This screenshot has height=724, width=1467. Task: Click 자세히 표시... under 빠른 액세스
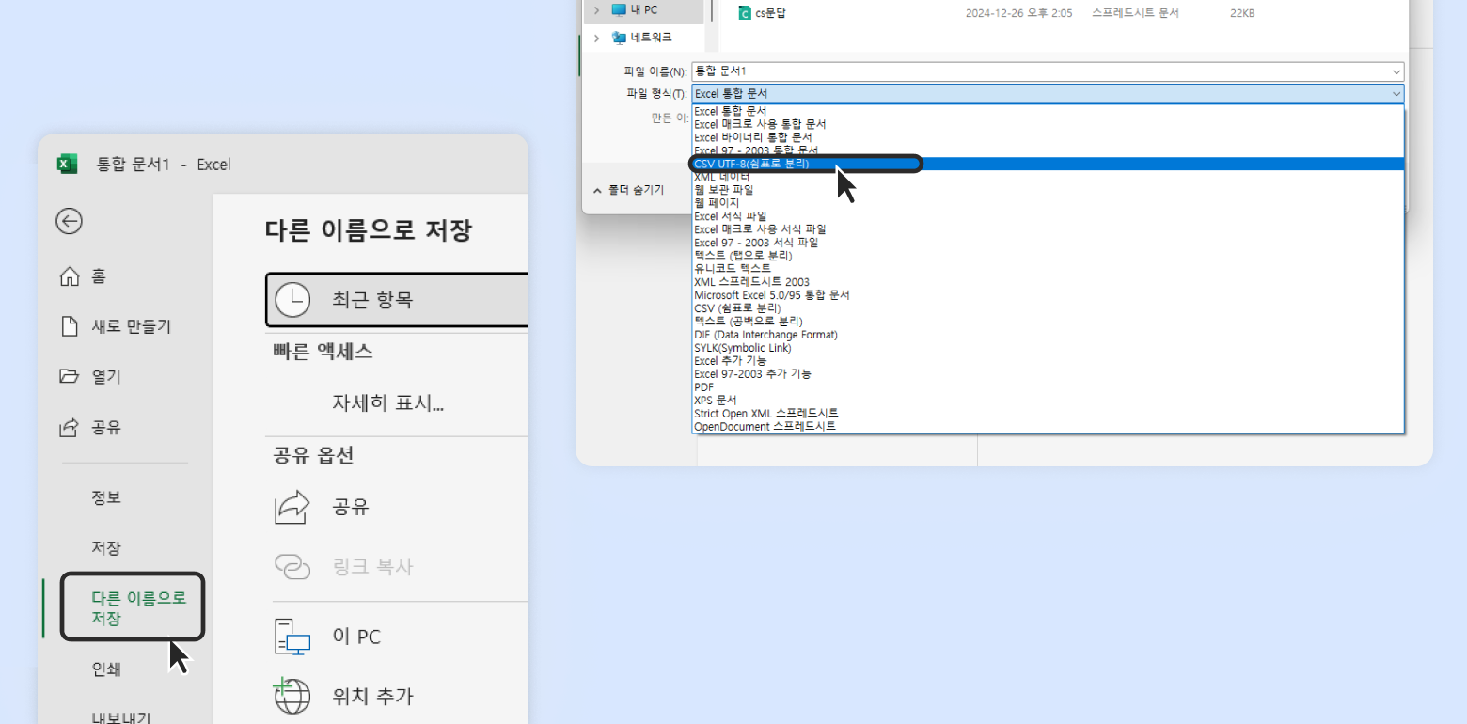pyautogui.click(x=387, y=403)
